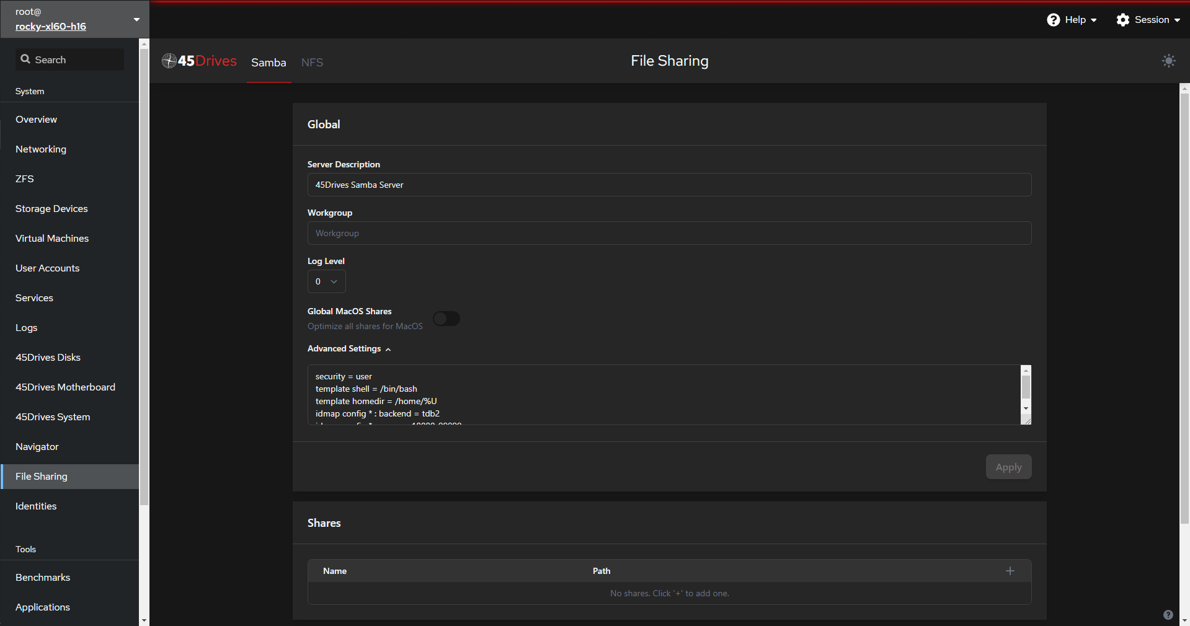Open 45Drives System page

[x=69, y=417]
